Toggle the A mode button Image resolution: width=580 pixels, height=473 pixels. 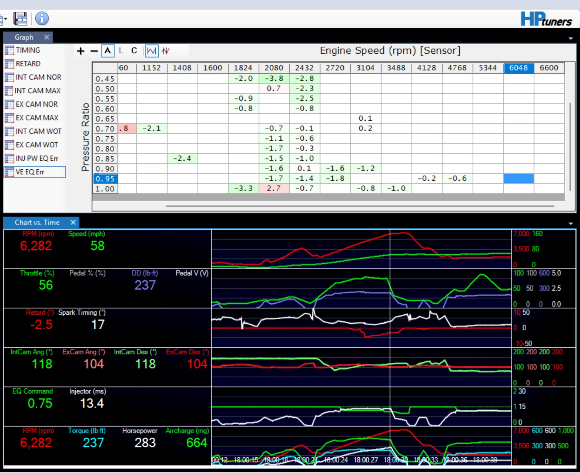tap(107, 51)
